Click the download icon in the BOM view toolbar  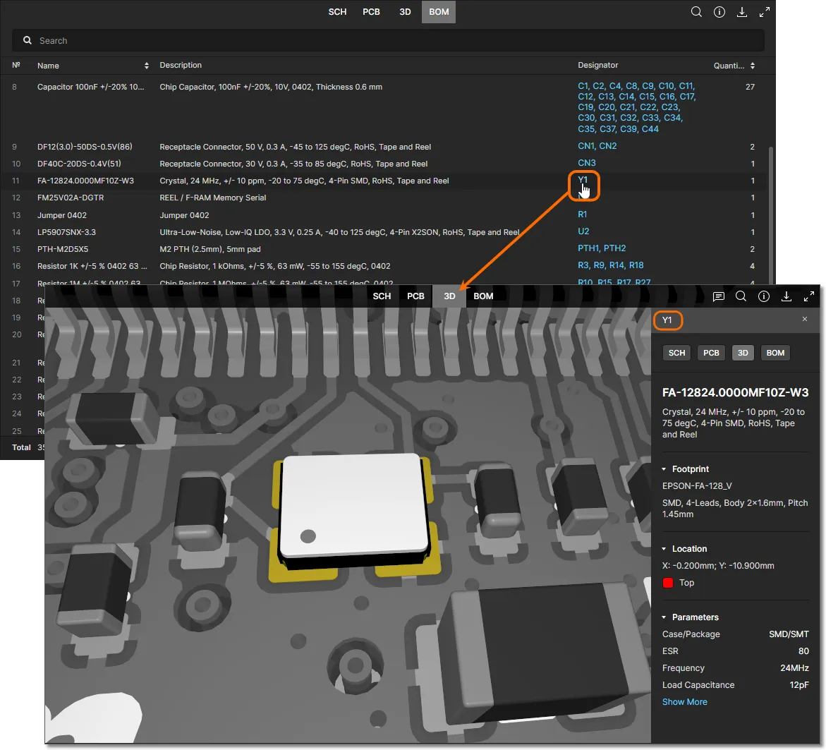[x=741, y=12]
